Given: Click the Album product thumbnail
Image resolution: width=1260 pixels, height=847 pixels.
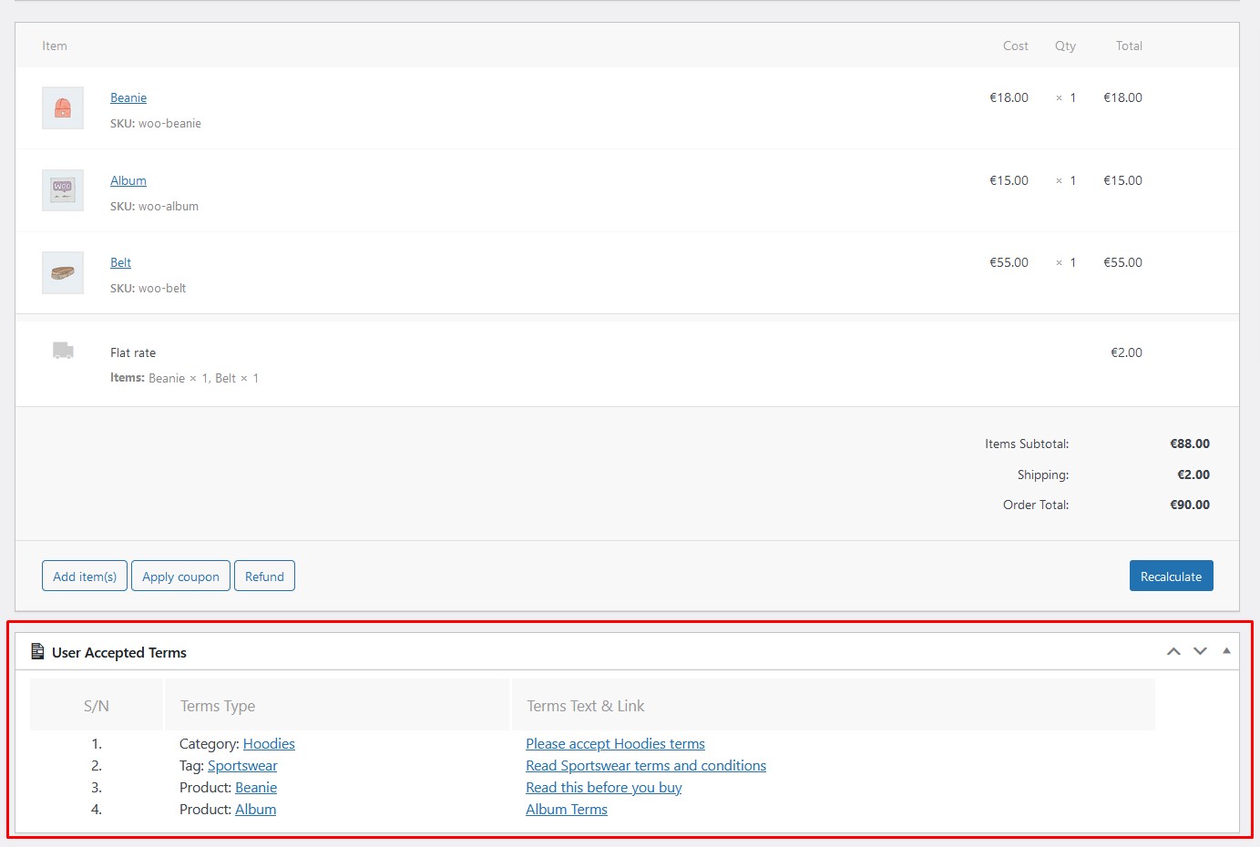Looking at the screenshot, I should coord(63,190).
